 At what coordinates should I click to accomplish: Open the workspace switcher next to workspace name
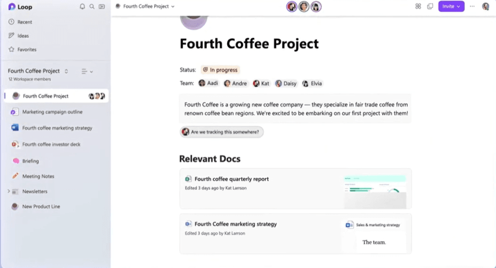66,71
